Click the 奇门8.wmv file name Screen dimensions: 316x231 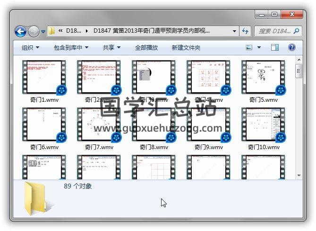[154, 147]
